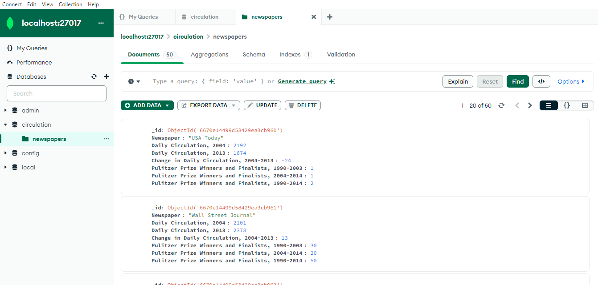Screen dimensions: 598x285
Task: Click the newspapers folder icon in sidebar
Action: [x=25, y=139]
